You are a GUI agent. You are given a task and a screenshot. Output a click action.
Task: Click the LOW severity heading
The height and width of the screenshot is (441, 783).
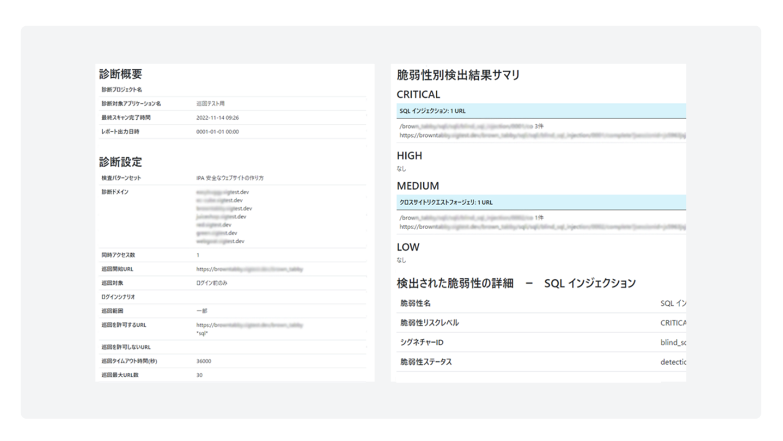407,246
